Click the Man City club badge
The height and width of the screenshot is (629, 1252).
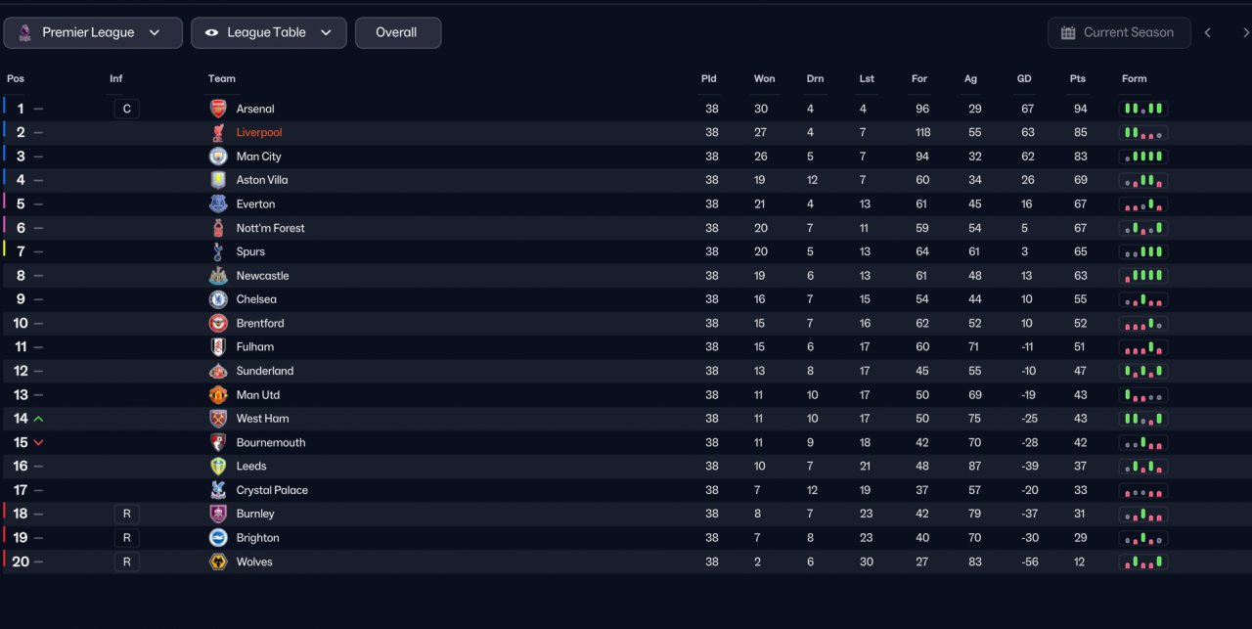pyautogui.click(x=218, y=157)
